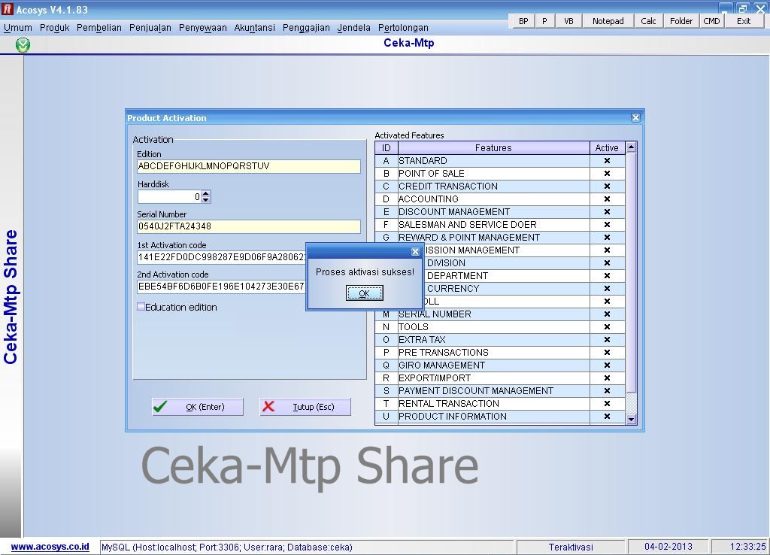Click the Tutup (Esc) button
The height and width of the screenshot is (555, 770).
pos(305,407)
